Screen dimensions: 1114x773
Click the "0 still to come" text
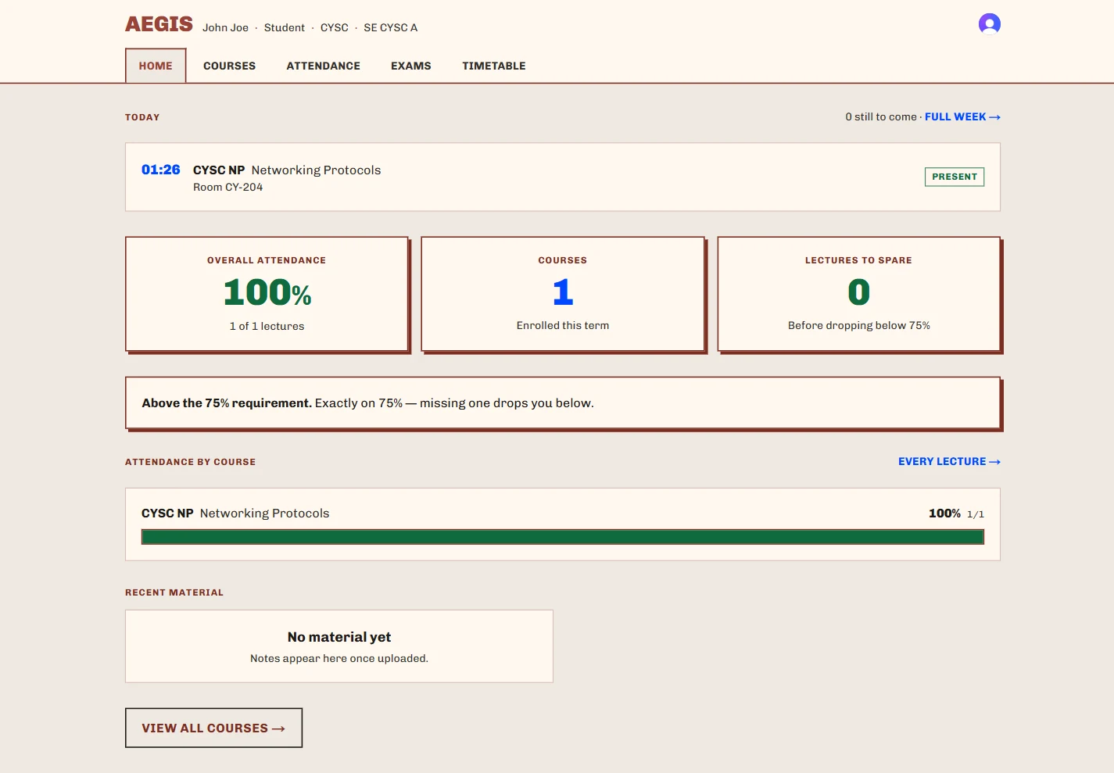pos(880,116)
